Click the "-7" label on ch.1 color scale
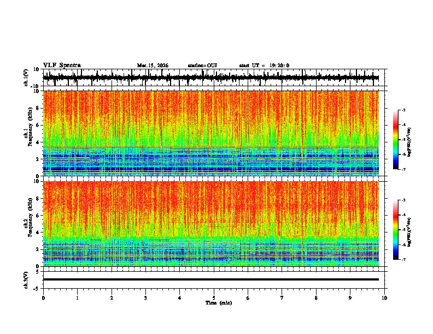433x334 pixels. 403,169
